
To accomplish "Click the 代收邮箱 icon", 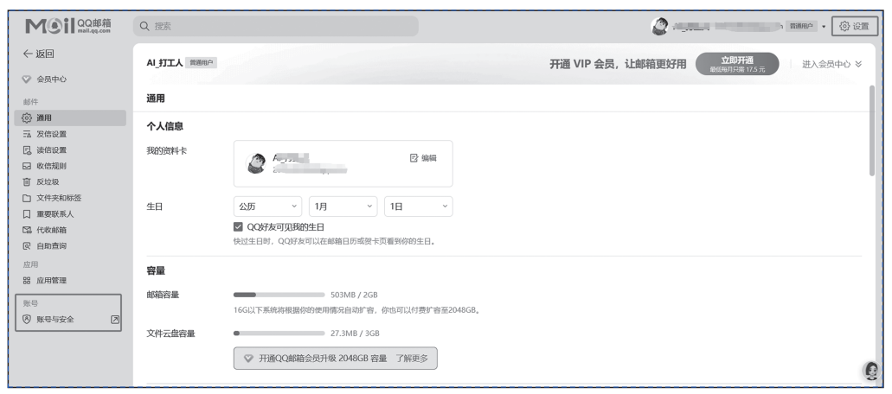I will tap(26, 230).
